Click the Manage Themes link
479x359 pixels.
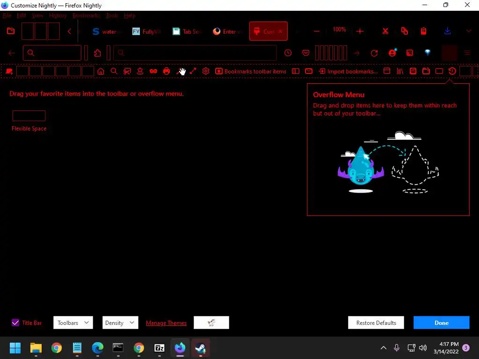point(166,323)
